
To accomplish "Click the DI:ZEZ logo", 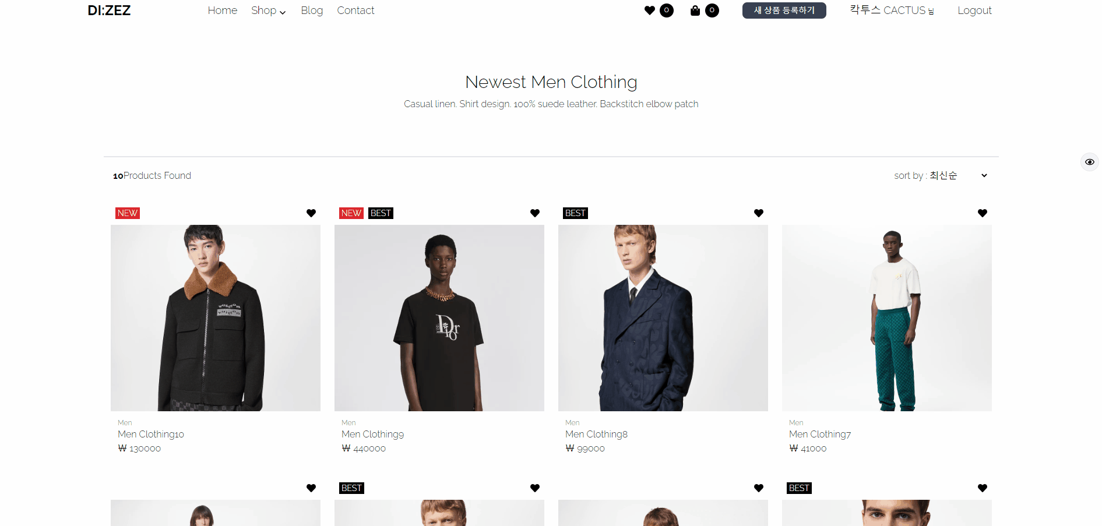I will click(109, 10).
